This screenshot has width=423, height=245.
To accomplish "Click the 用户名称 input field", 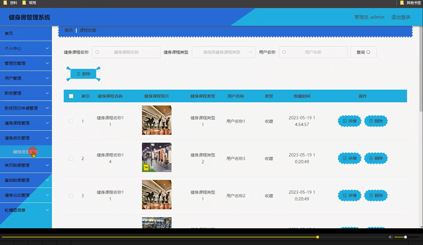I will click(x=313, y=52).
